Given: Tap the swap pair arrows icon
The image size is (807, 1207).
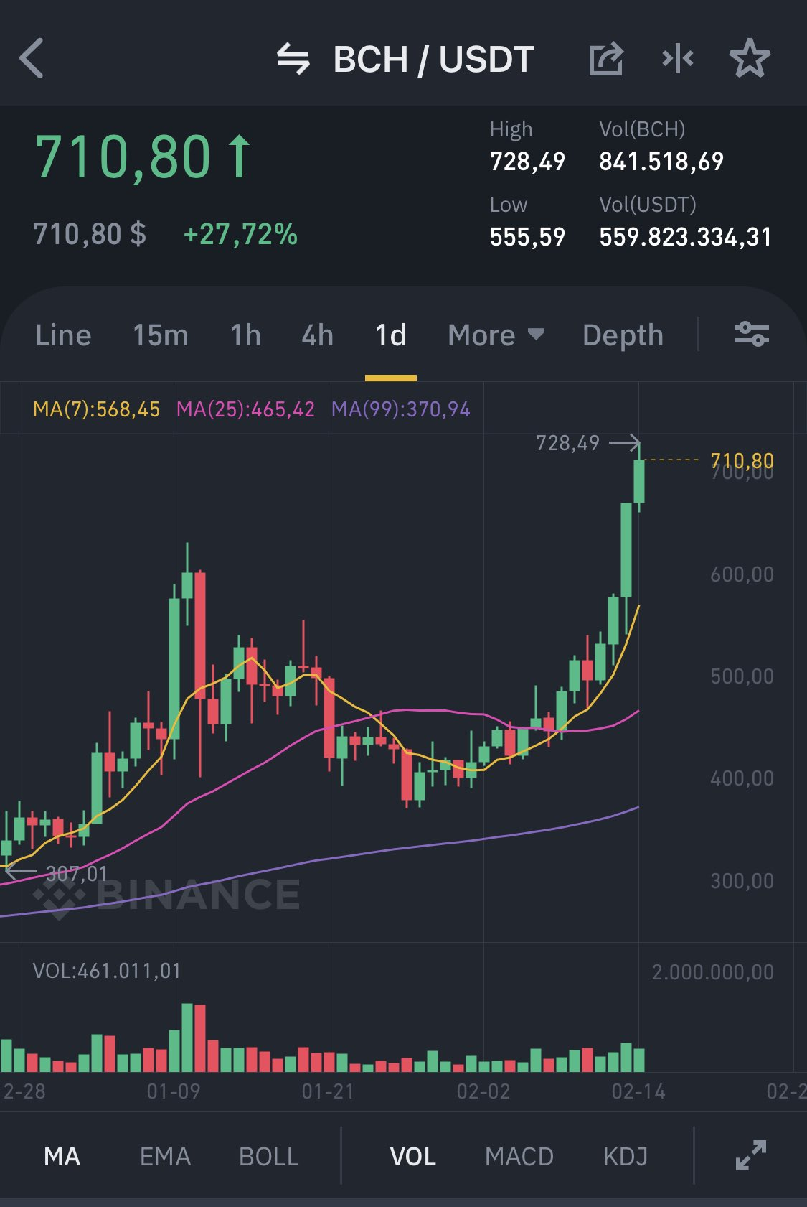Looking at the screenshot, I should point(293,59).
